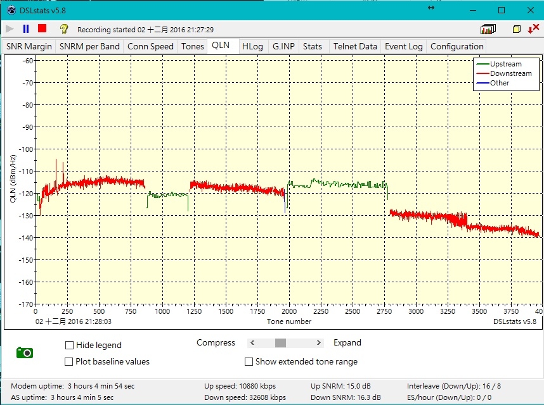Image resolution: width=544 pixels, height=405 pixels.
Task: Click the Tone number axis label
Action: (x=289, y=321)
